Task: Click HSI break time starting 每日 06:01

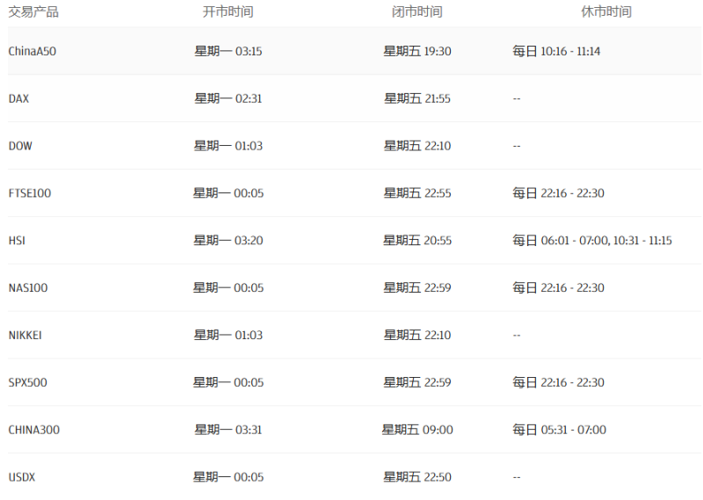Action: [592, 241]
